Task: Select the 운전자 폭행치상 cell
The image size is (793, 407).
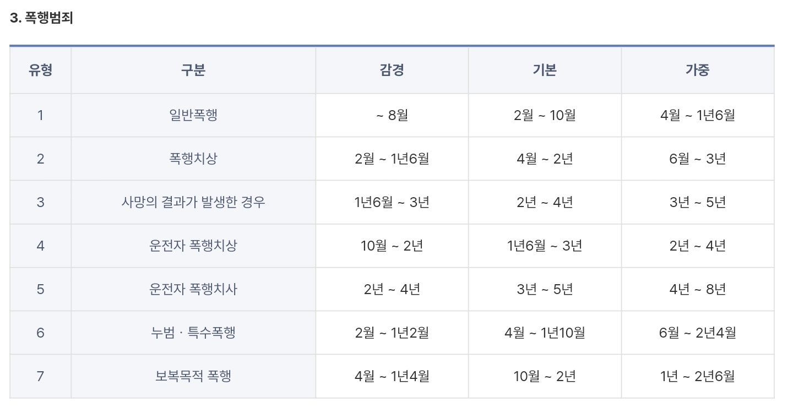Action: pos(193,246)
